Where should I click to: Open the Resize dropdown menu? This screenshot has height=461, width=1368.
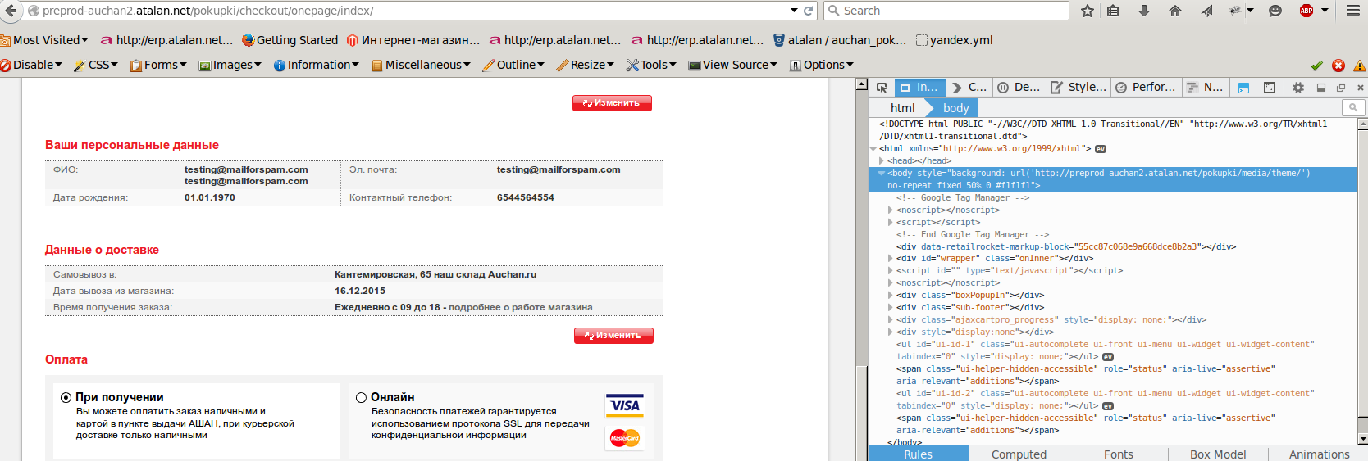coord(586,65)
